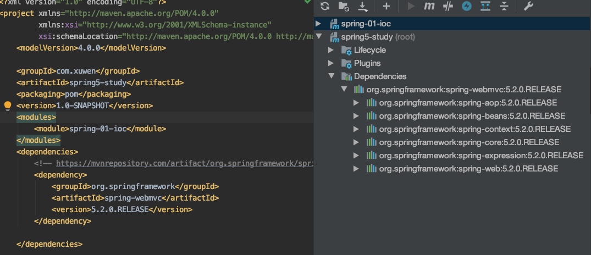Open Maven Settings wrench icon
The image size is (591, 255).
click(528, 6)
